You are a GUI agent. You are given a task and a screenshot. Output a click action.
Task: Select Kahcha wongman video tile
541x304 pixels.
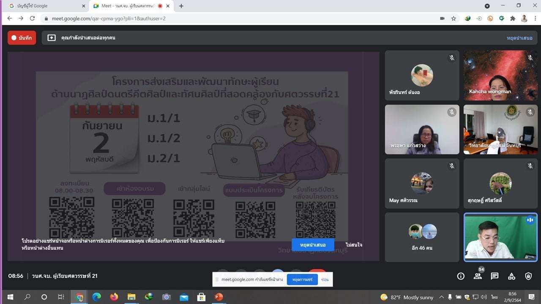click(x=500, y=76)
